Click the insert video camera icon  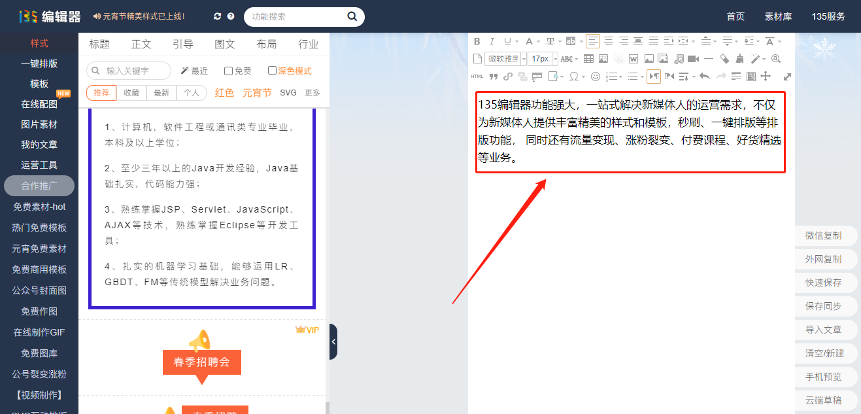click(694, 59)
